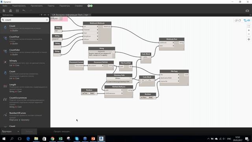
Task: Click the Zoom to Fit control
Action: [249, 26]
